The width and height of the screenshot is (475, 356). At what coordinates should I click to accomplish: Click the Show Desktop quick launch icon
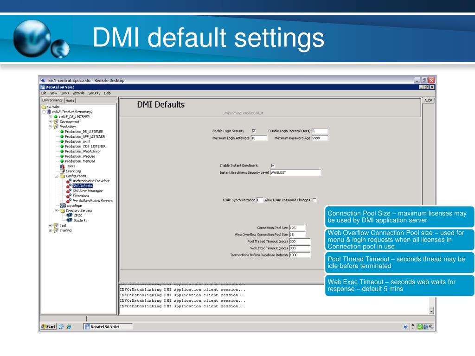click(x=61, y=327)
